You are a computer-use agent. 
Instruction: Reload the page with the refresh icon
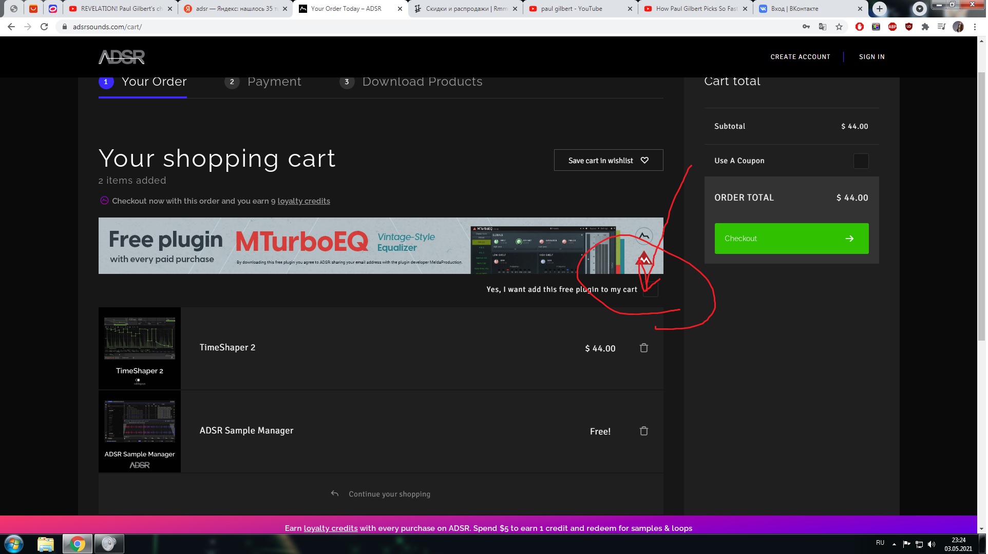pos(44,27)
